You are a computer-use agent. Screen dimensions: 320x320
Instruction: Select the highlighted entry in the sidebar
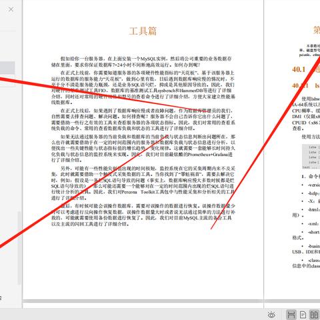coord(7,68)
